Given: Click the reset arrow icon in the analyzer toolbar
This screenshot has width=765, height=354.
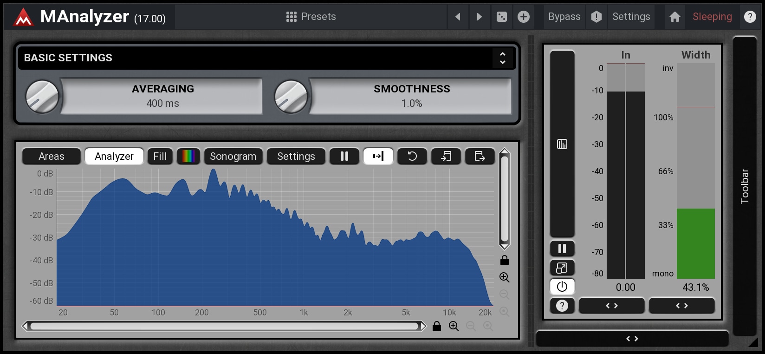Looking at the screenshot, I should (412, 156).
